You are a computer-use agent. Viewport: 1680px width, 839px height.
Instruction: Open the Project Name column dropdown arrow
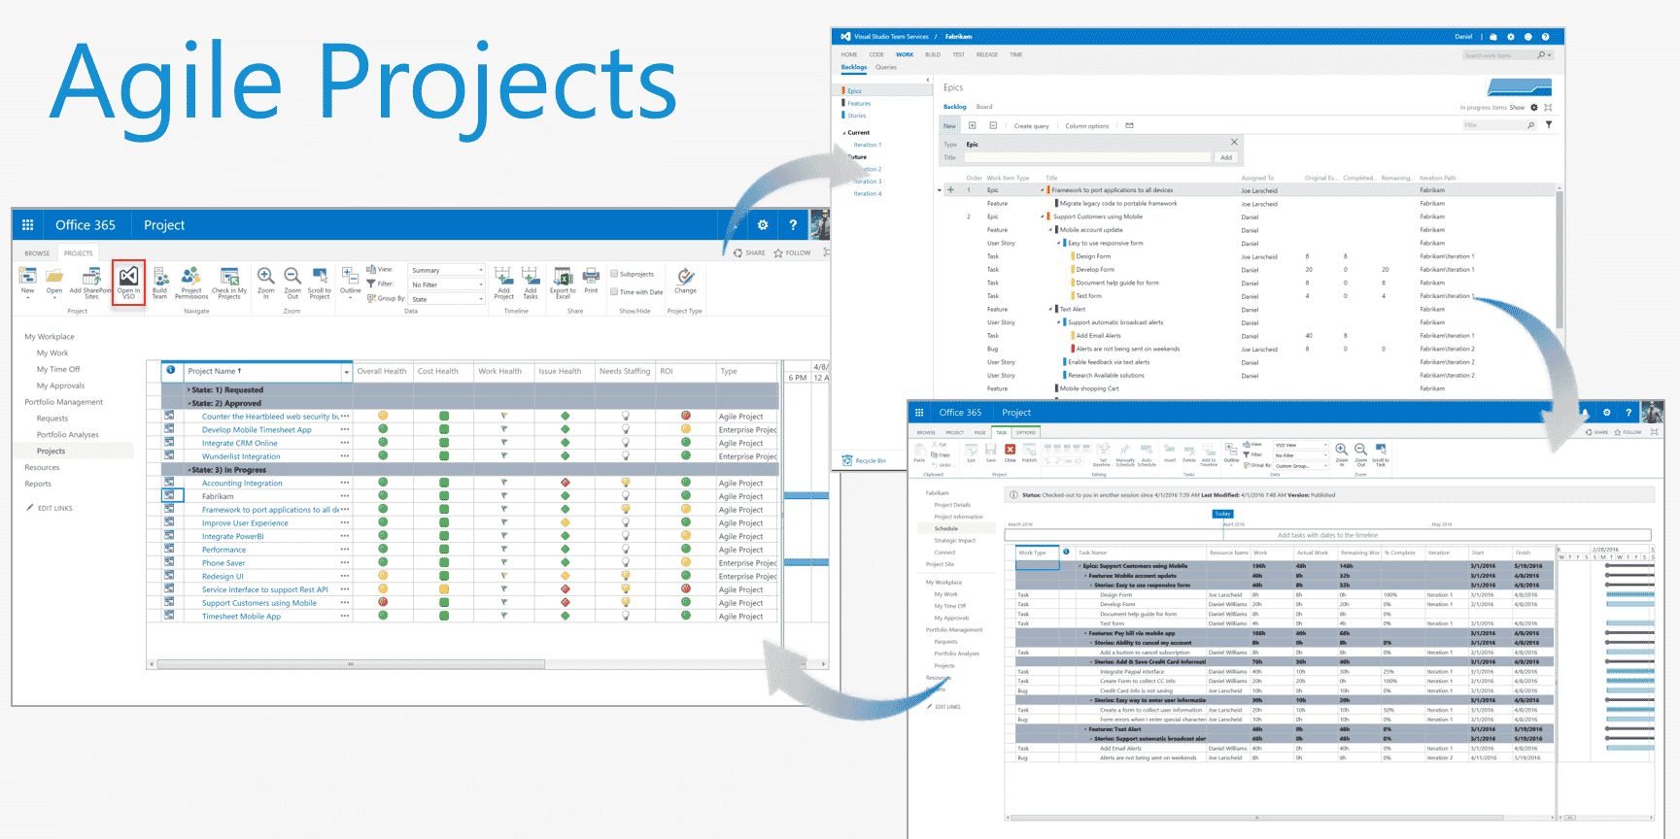[x=346, y=372]
